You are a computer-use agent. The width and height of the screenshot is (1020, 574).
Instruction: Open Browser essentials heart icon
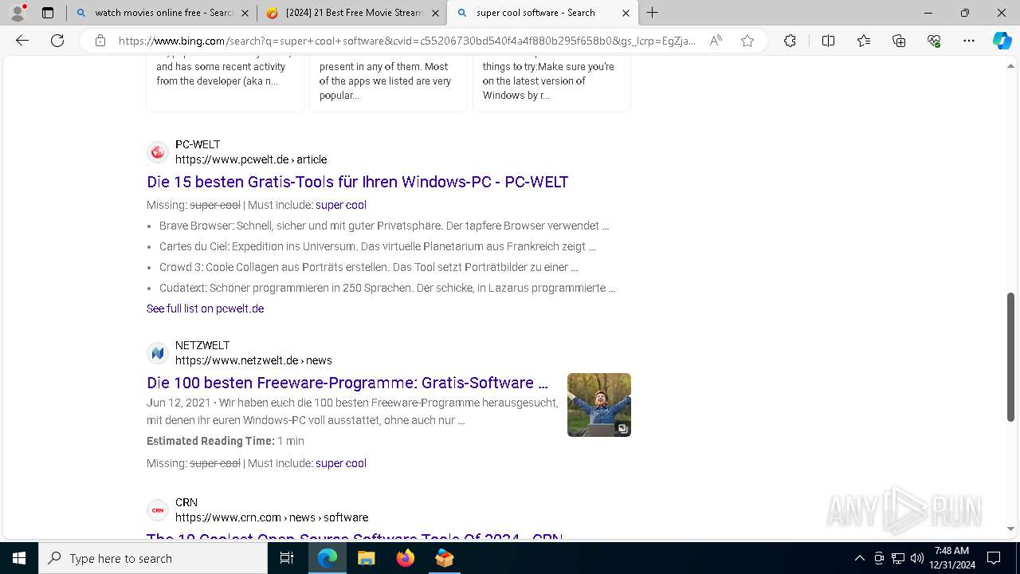tap(934, 41)
